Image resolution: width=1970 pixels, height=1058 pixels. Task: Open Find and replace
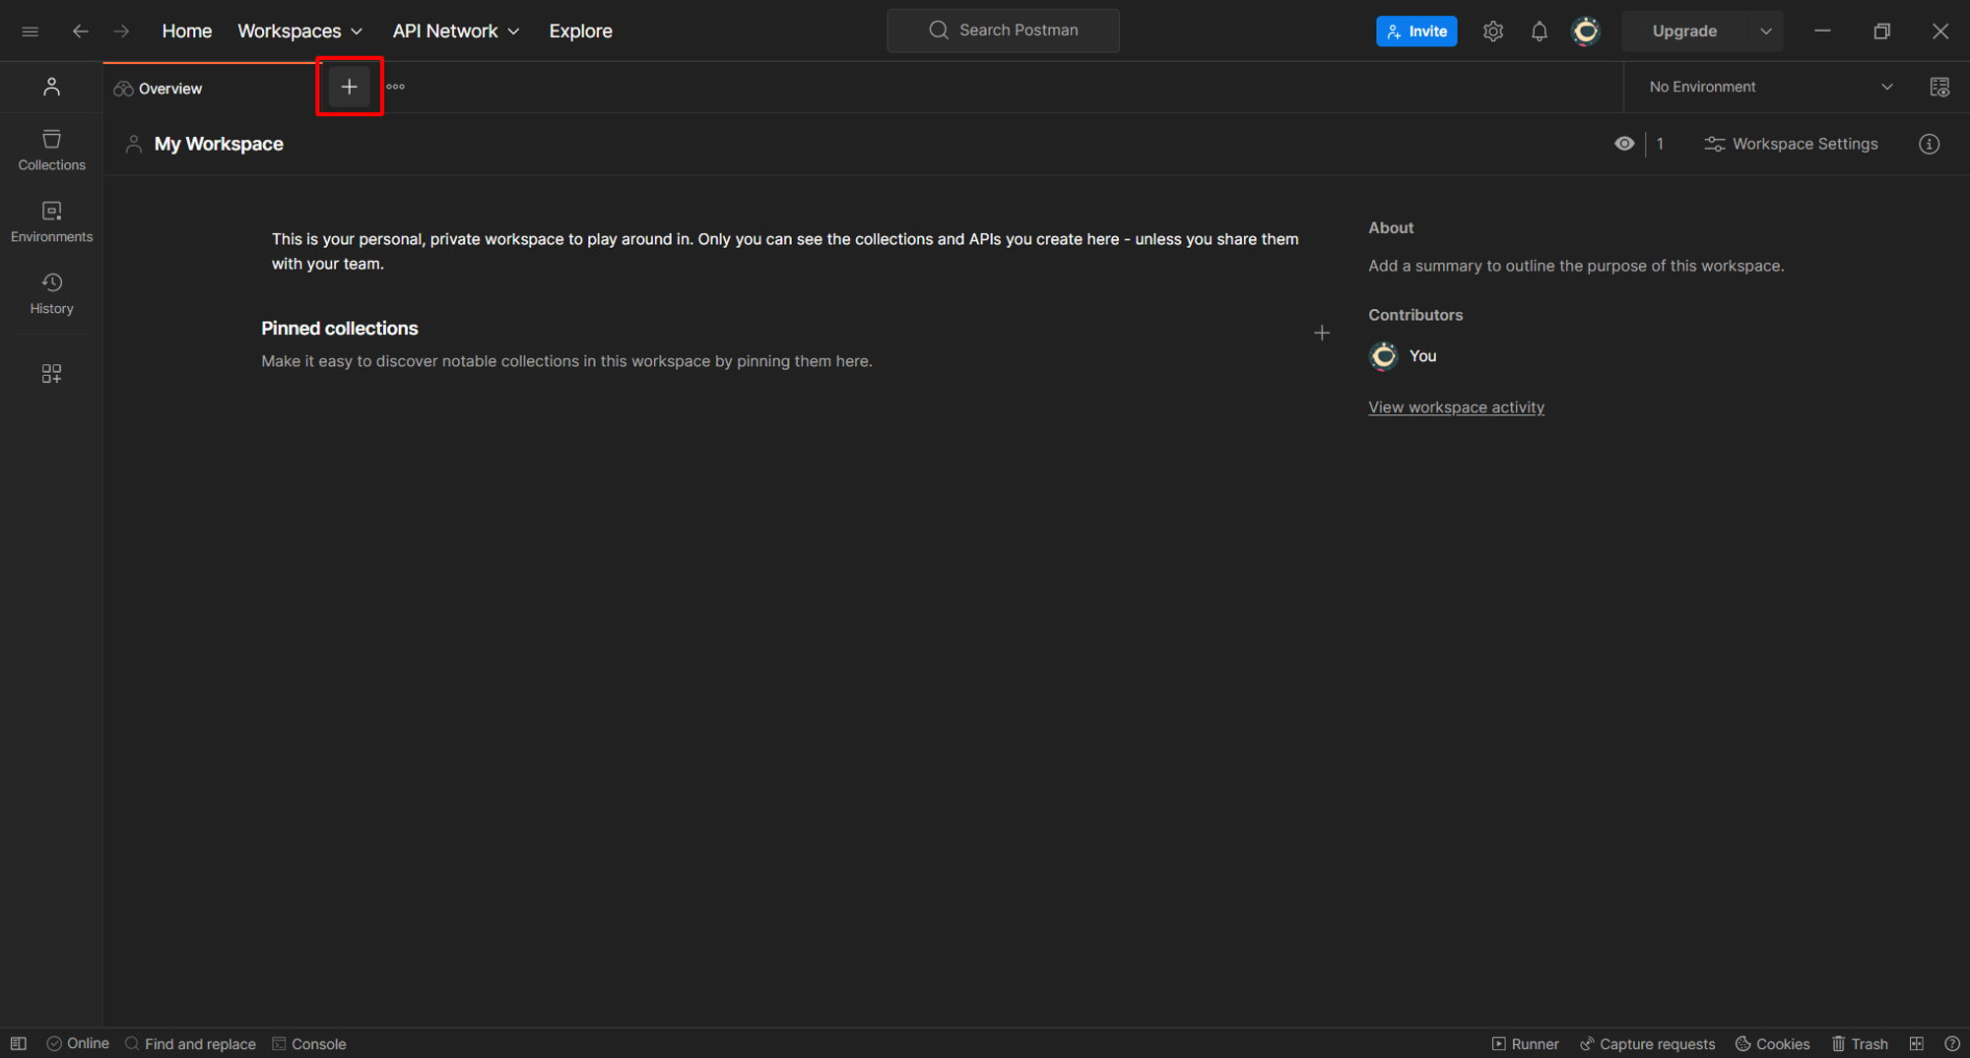point(190,1043)
